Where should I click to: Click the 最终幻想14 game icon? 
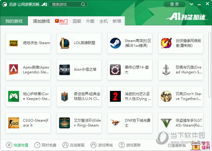115,70
